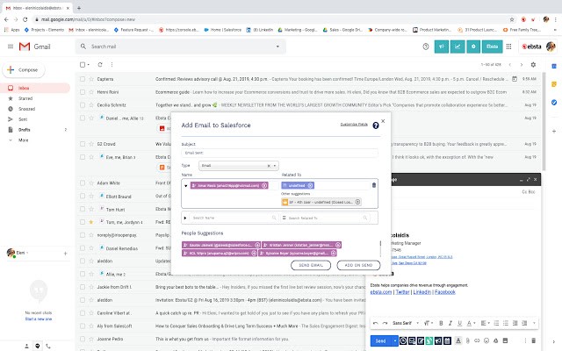The width and height of the screenshot is (562, 351).
Task: Open the Drafts folder
Action: [x=25, y=129]
